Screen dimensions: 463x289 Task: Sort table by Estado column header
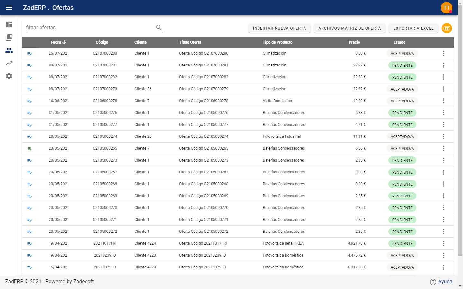[399, 42]
